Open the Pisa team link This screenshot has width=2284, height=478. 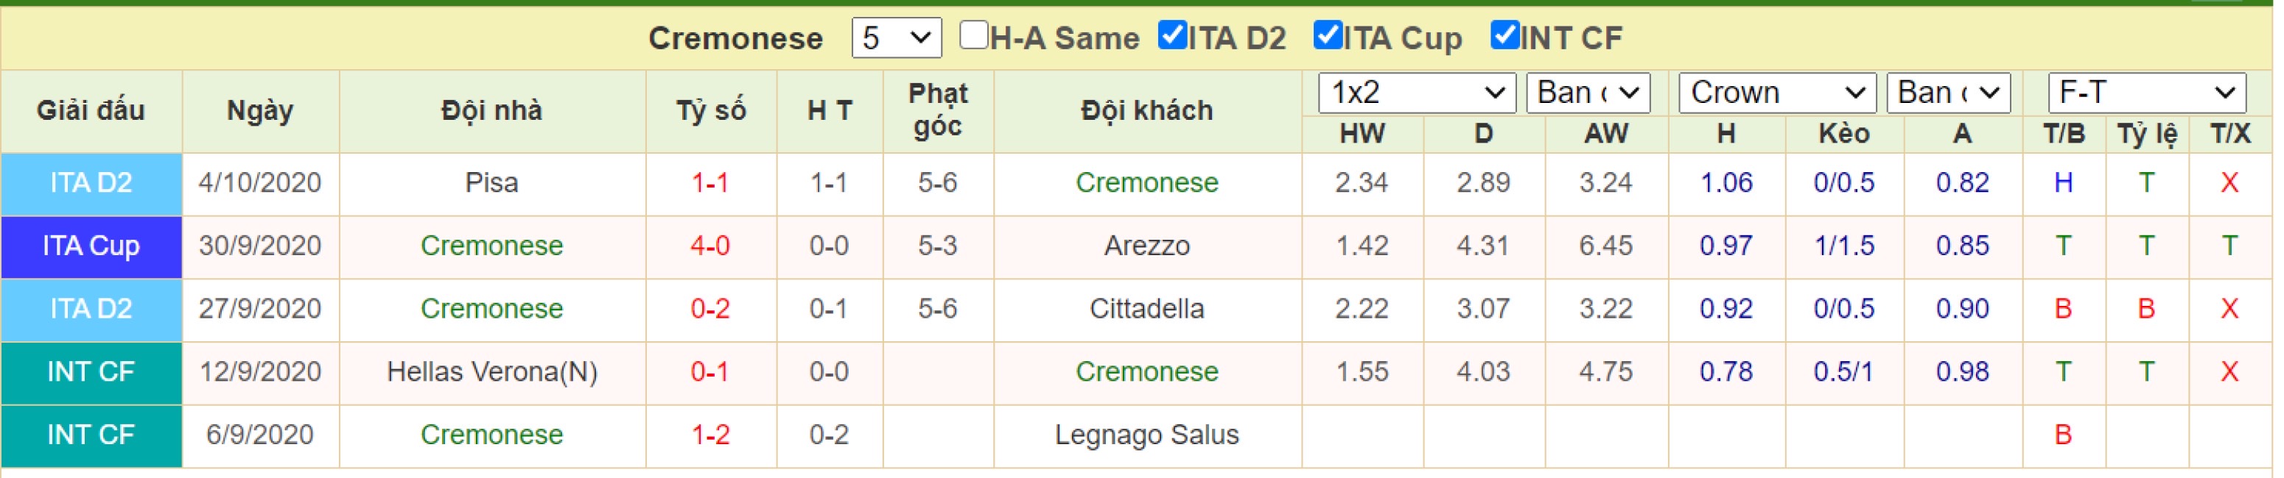(x=492, y=183)
